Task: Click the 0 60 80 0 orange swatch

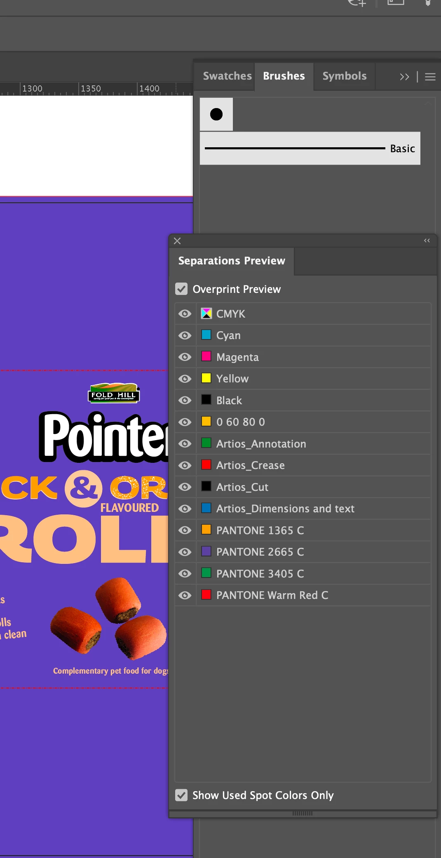Action: coord(206,421)
